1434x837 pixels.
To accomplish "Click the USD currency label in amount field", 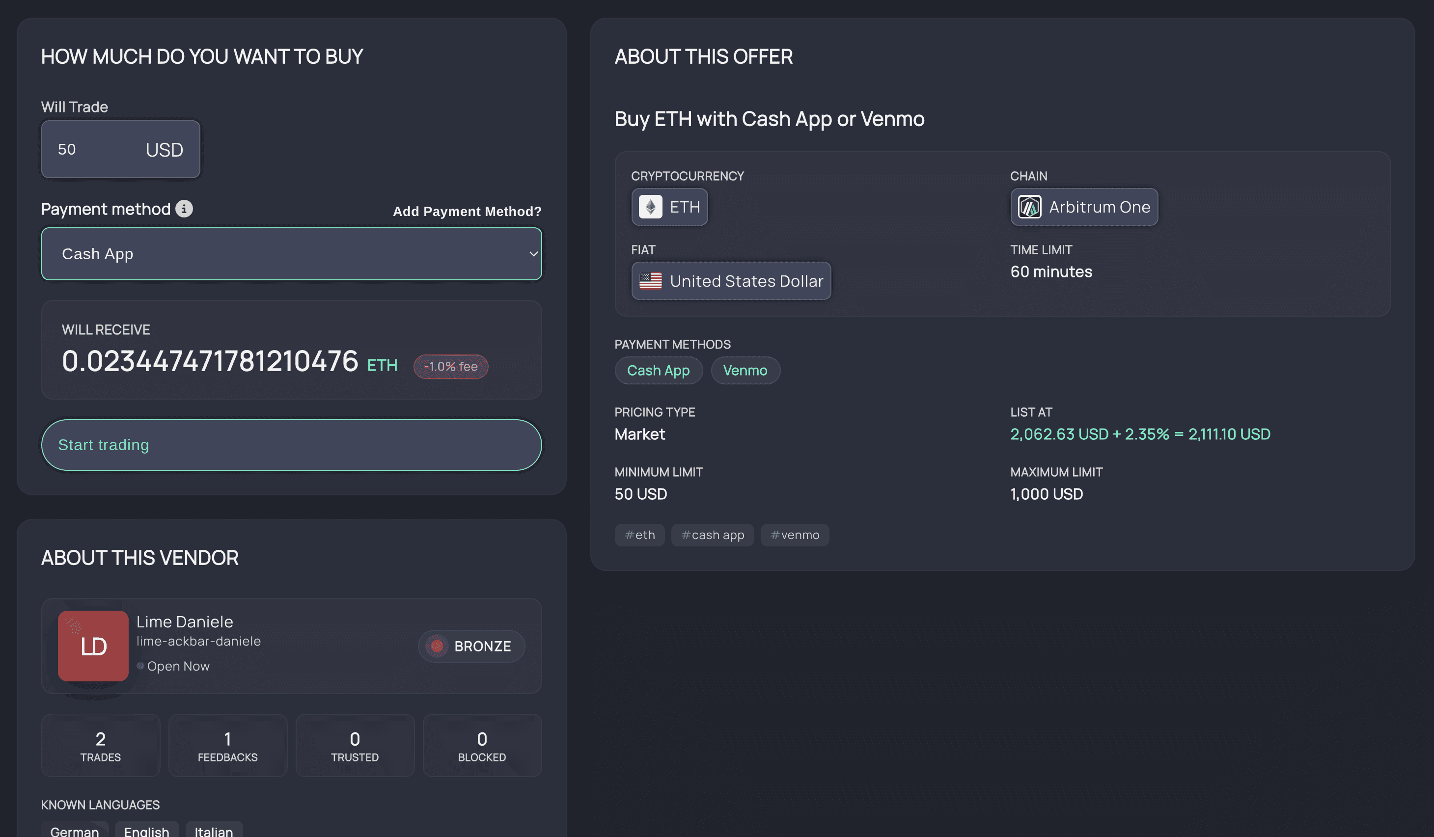I will (x=165, y=150).
